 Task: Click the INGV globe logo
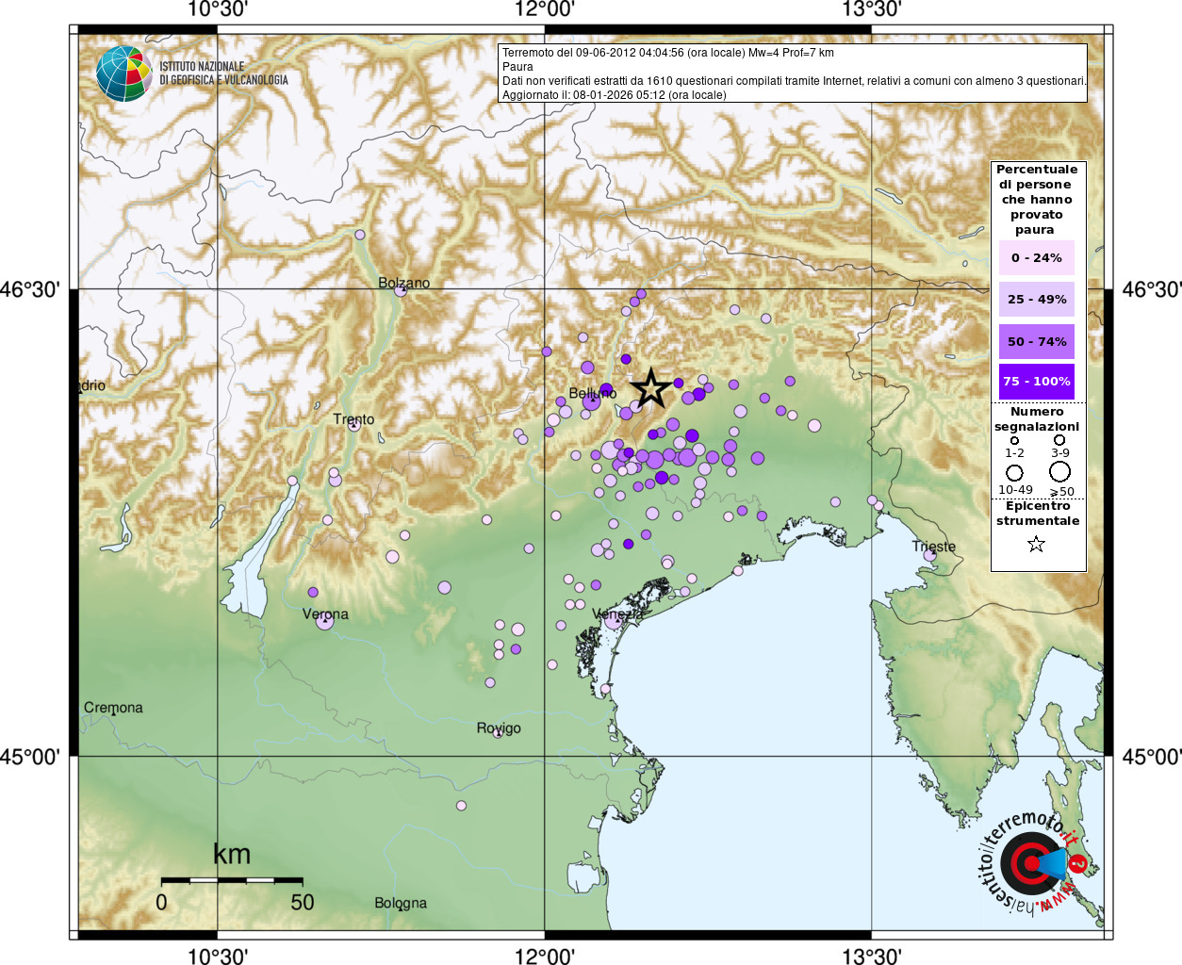click(123, 74)
